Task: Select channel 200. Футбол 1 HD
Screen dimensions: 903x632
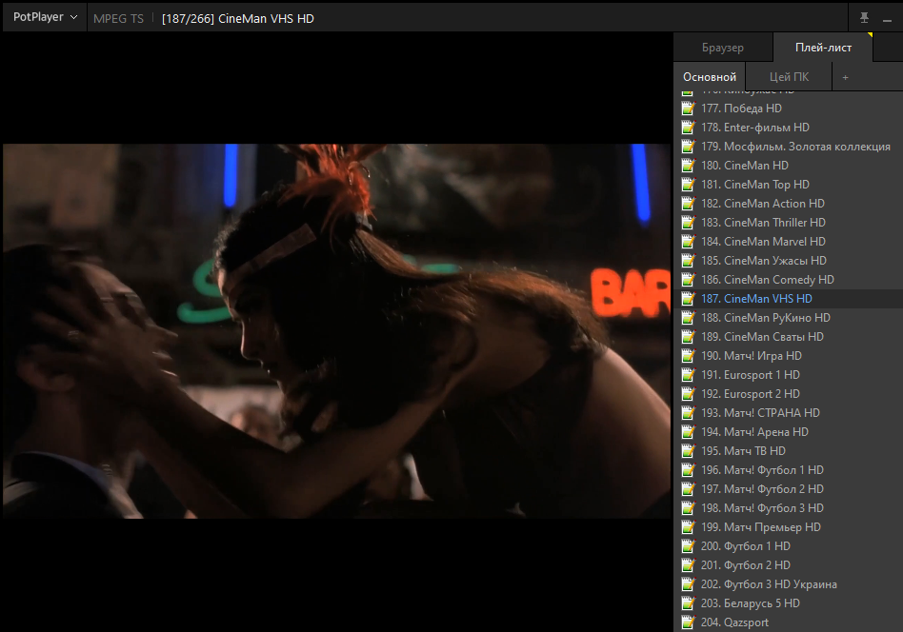Action: point(788,545)
